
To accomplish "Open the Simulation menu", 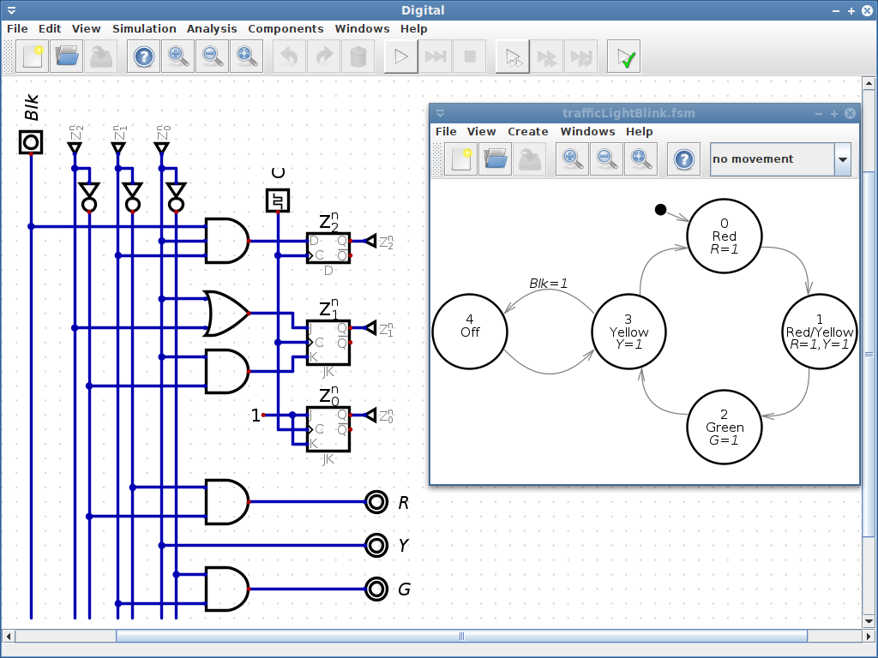I will point(144,28).
